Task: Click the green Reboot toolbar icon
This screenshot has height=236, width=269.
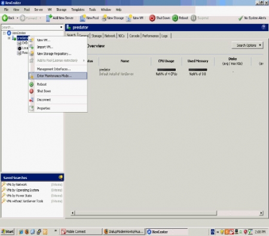Action: tap(175, 18)
